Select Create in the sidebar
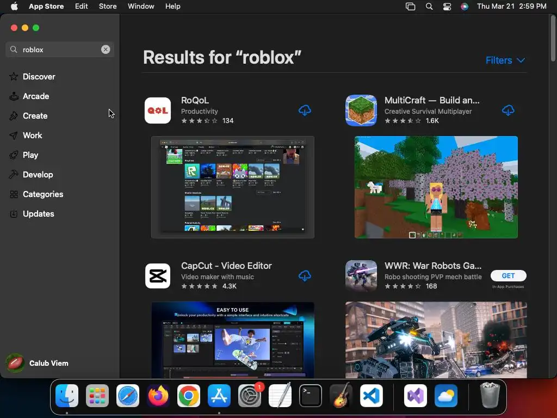 click(x=35, y=115)
